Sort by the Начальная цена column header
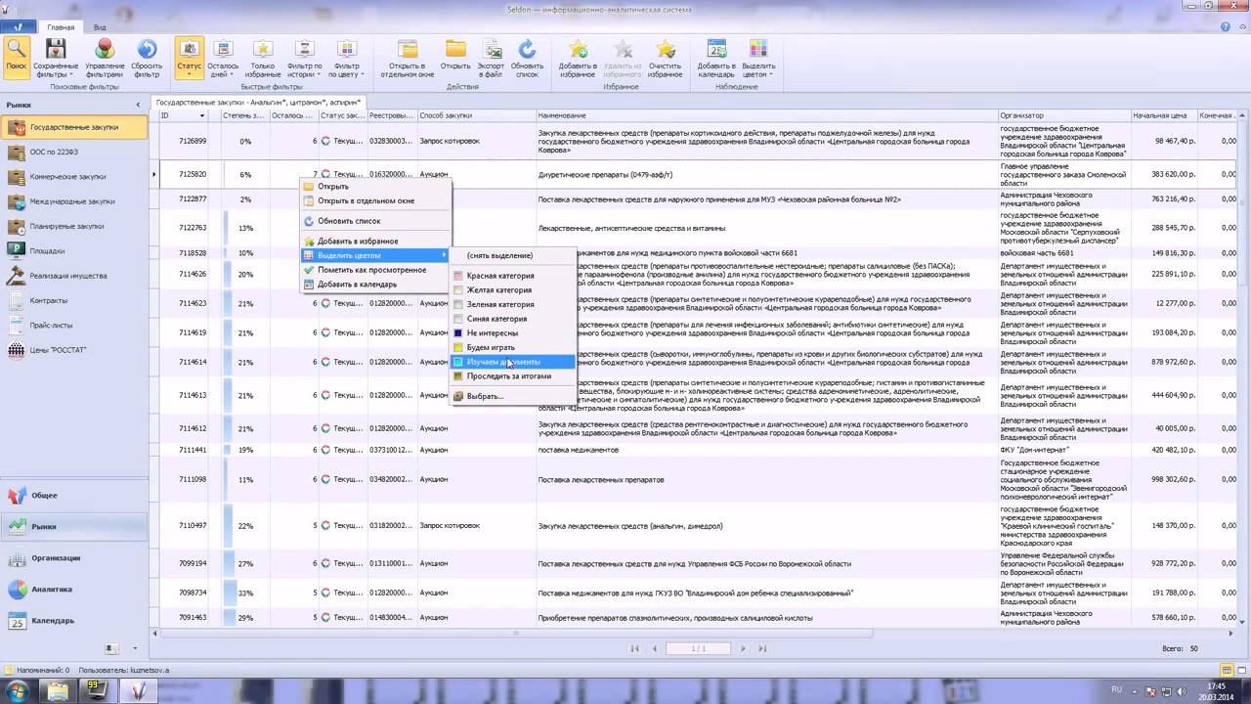This screenshot has height=704, width=1251. click(x=1164, y=116)
